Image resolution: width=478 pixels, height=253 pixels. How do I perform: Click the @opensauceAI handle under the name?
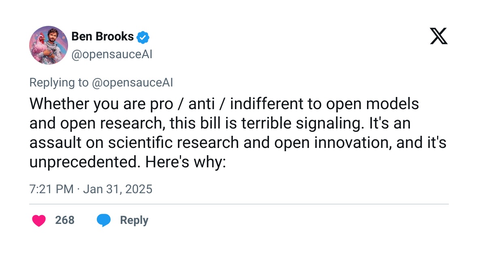[111, 55]
